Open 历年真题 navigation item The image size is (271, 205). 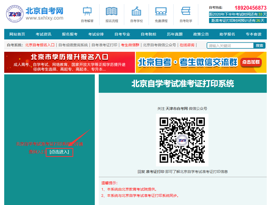[175, 34]
